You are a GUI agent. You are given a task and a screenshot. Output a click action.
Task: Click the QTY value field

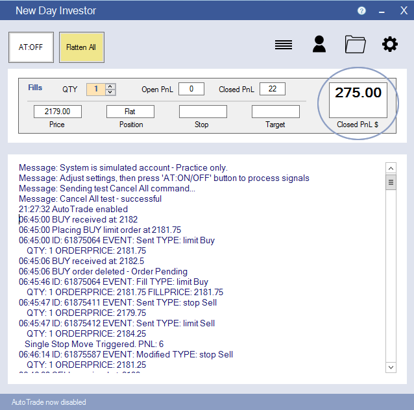(x=95, y=89)
